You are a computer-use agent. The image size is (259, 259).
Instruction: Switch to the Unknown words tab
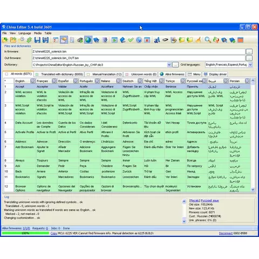point(141,74)
